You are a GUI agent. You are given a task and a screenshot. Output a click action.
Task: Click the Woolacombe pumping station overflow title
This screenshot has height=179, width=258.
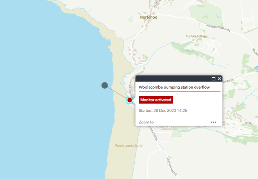click(x=174, y=87)
